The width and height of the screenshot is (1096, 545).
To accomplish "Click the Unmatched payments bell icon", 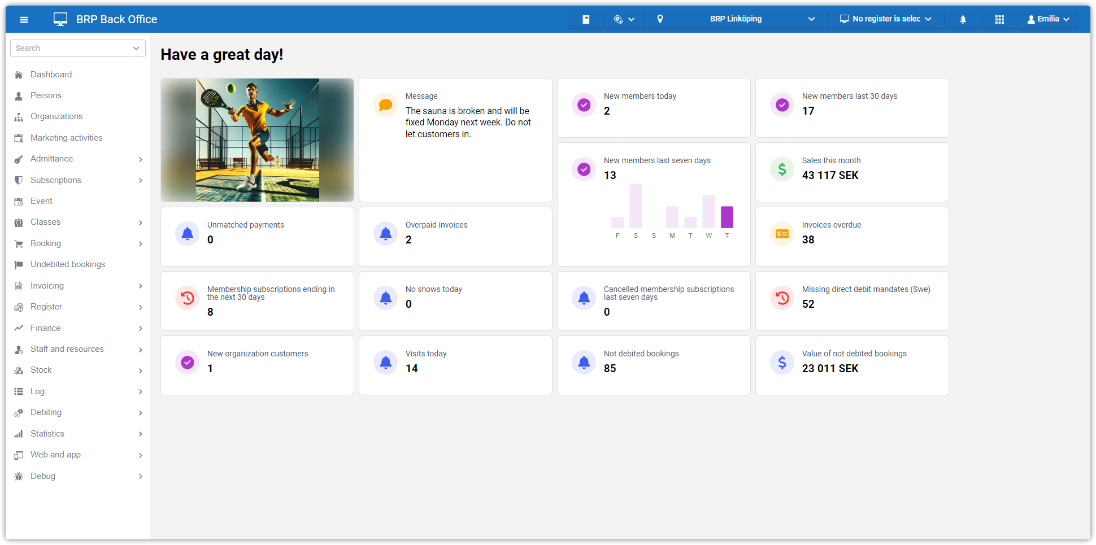I will pos(188,233).
